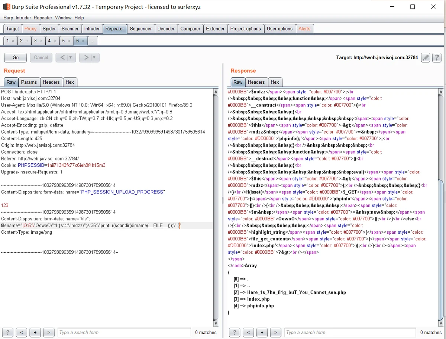Show request Params view
The image size is (446, 339).
click(29, 82)
